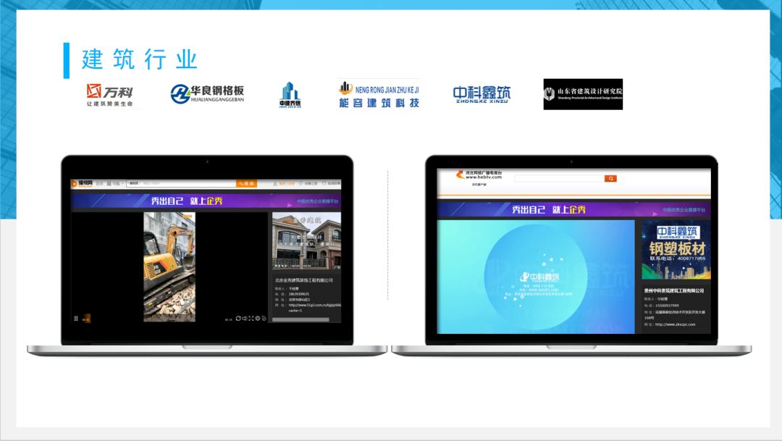
Task: Click the 播视网 site logo on left laptop
Action: [82, 184]
